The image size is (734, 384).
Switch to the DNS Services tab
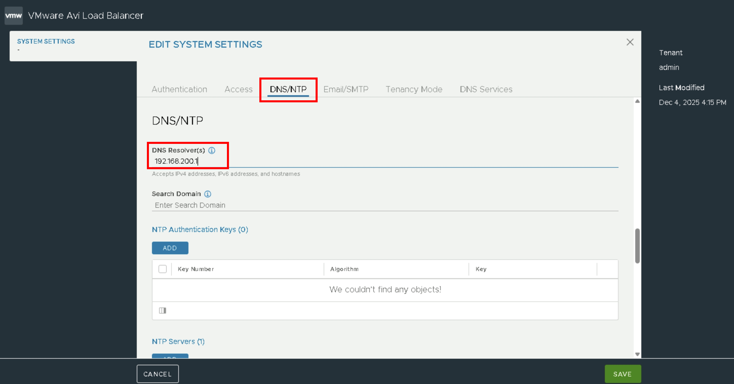point(486,89)
